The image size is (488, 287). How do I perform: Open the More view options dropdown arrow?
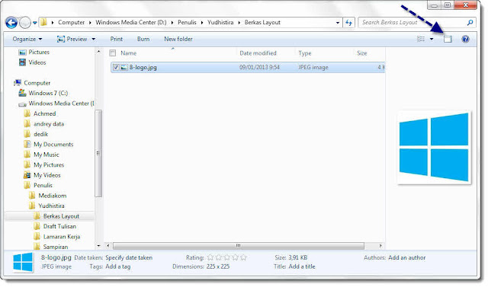[x=432, y=39]
